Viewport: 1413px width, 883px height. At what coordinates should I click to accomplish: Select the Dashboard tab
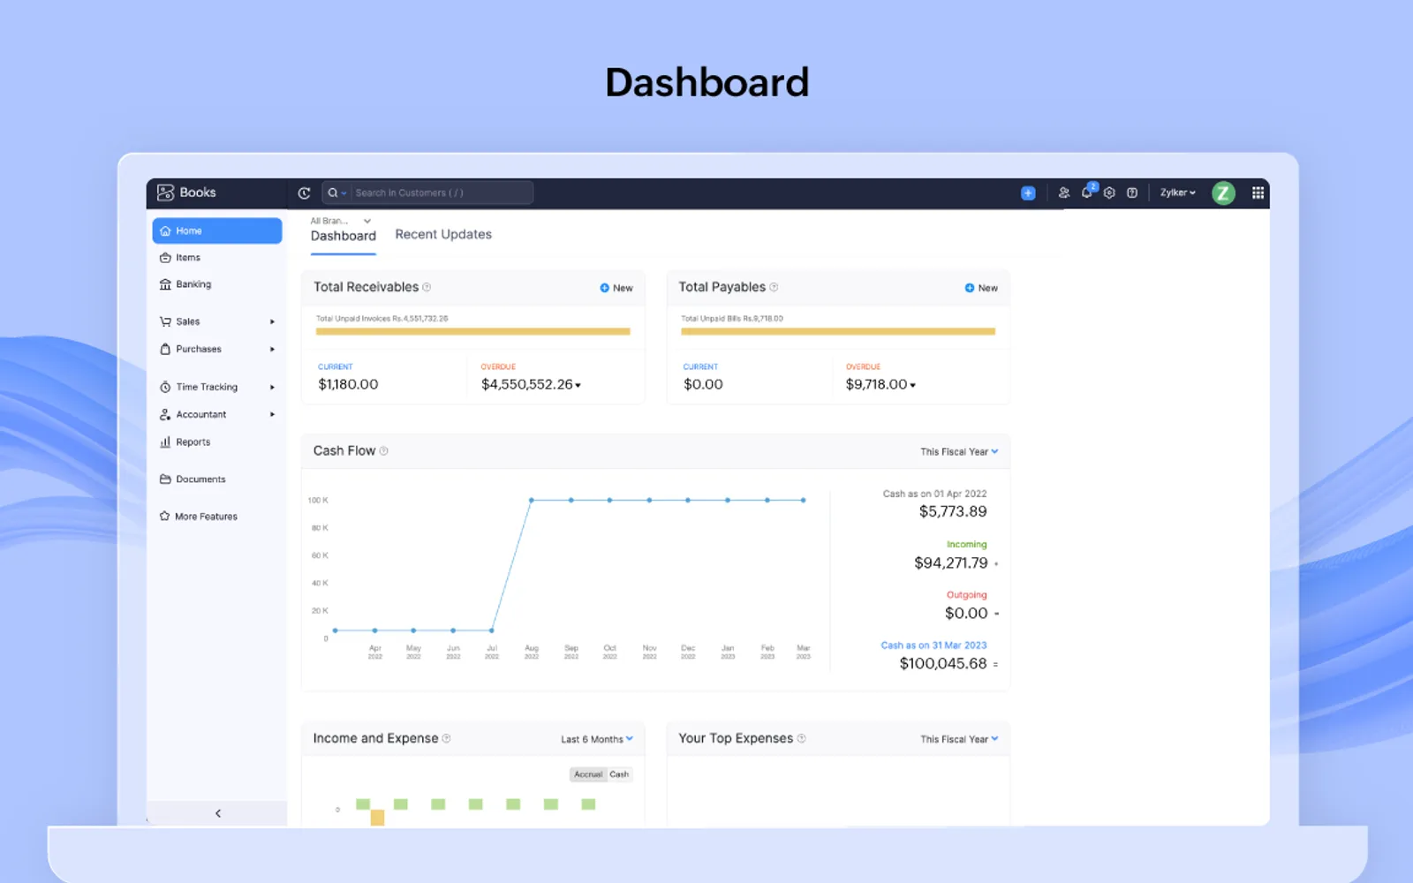(x=344, y=236)
